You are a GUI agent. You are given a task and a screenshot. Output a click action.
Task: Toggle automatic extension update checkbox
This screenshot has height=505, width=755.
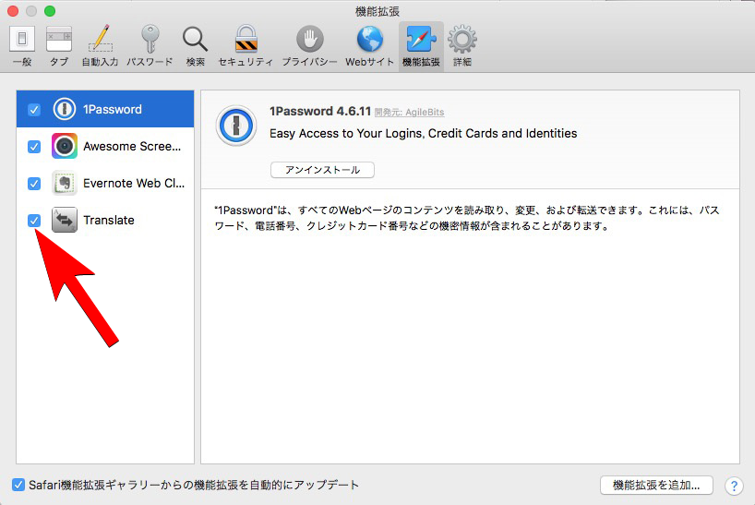pos(18,485)
